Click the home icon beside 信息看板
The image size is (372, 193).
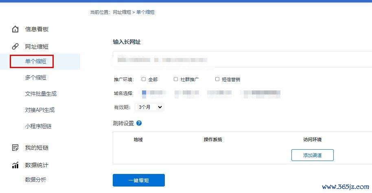(15, 29)
